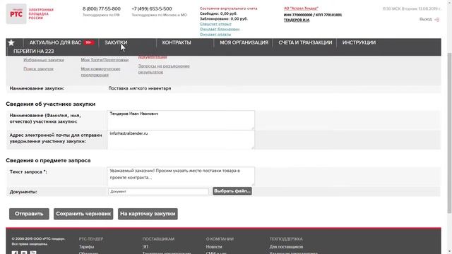Screen dimensions: 452x254
Task: Open the Закупки menu
Action: [116, 42]
